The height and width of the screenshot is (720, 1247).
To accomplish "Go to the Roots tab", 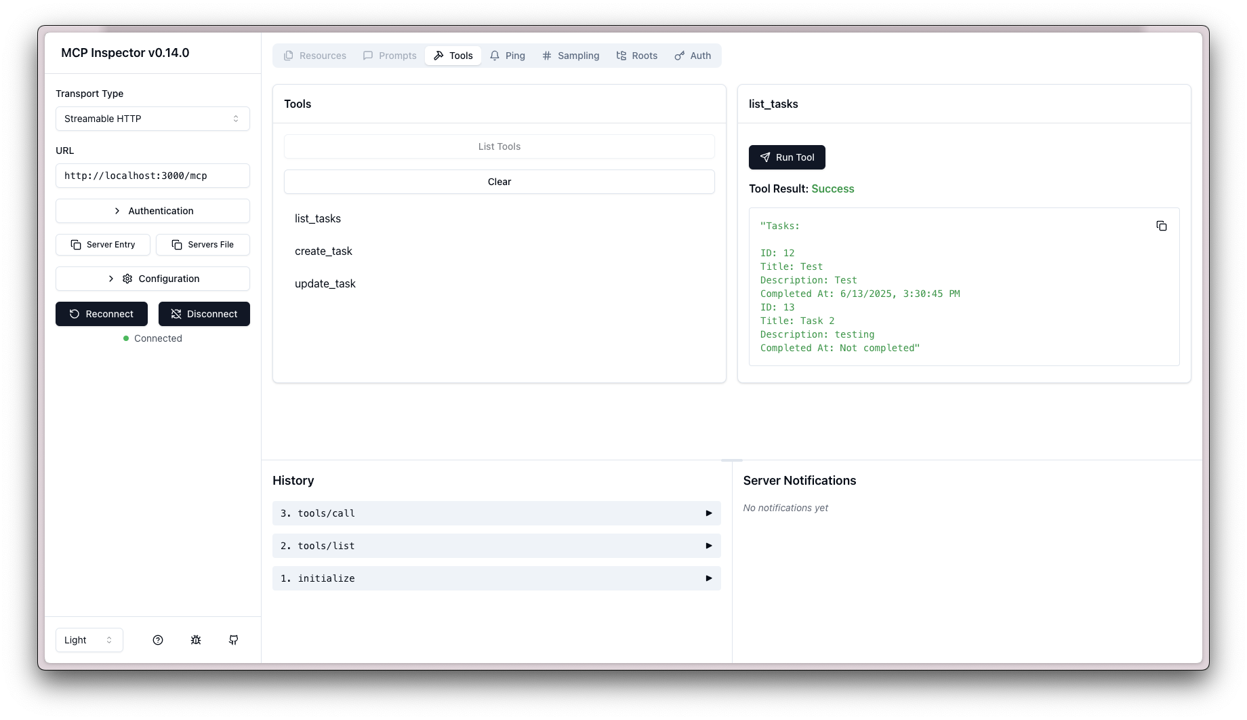I will (x=637, y=56).
